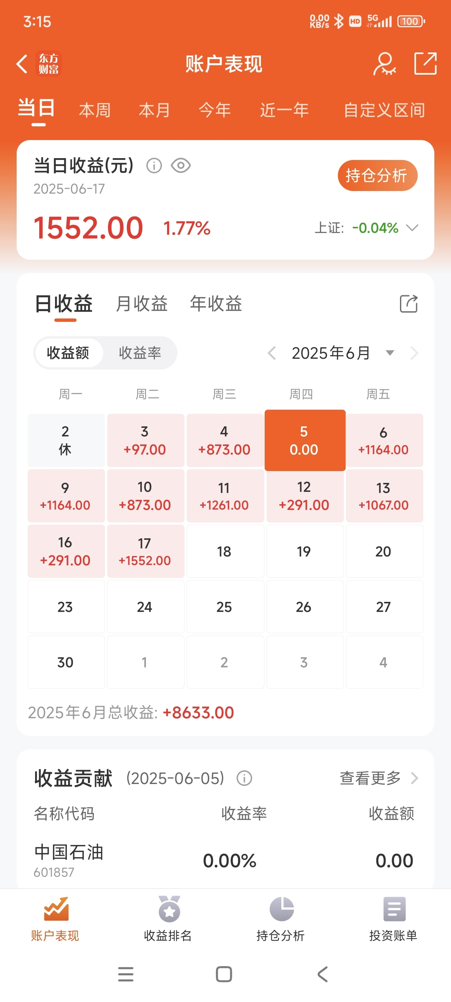Share the daily earnings calendar card
The width and height of the screenshot is (451, 1002).
pos(408,304)
